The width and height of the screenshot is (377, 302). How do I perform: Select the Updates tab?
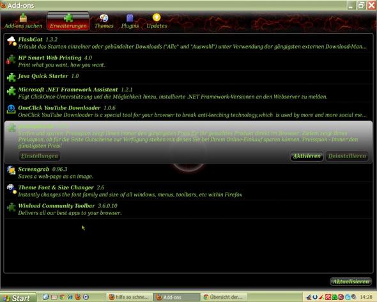[x=157, y=21]
